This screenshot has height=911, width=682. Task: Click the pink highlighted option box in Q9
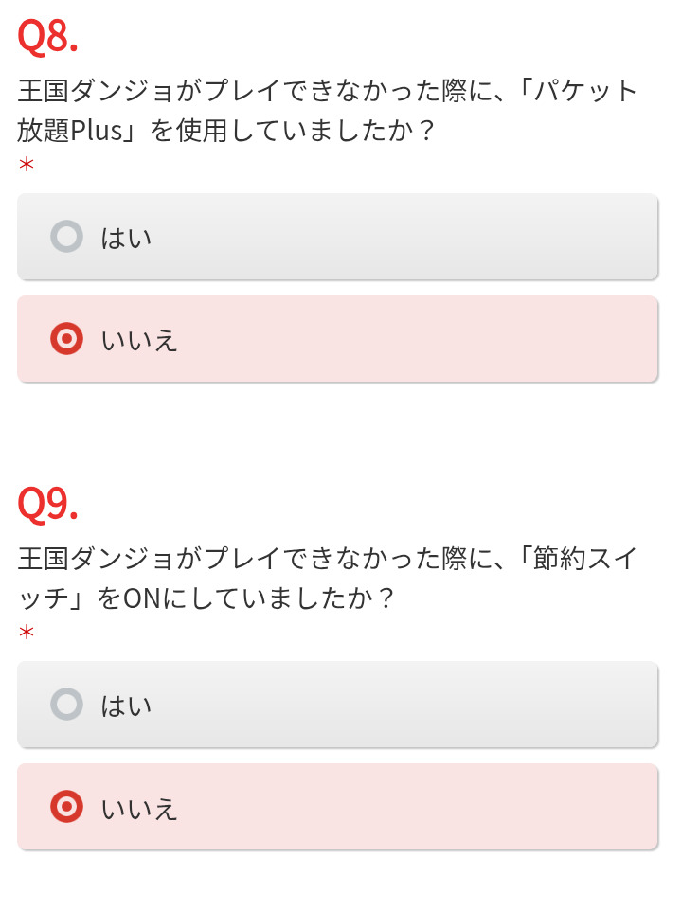(379, 807)
